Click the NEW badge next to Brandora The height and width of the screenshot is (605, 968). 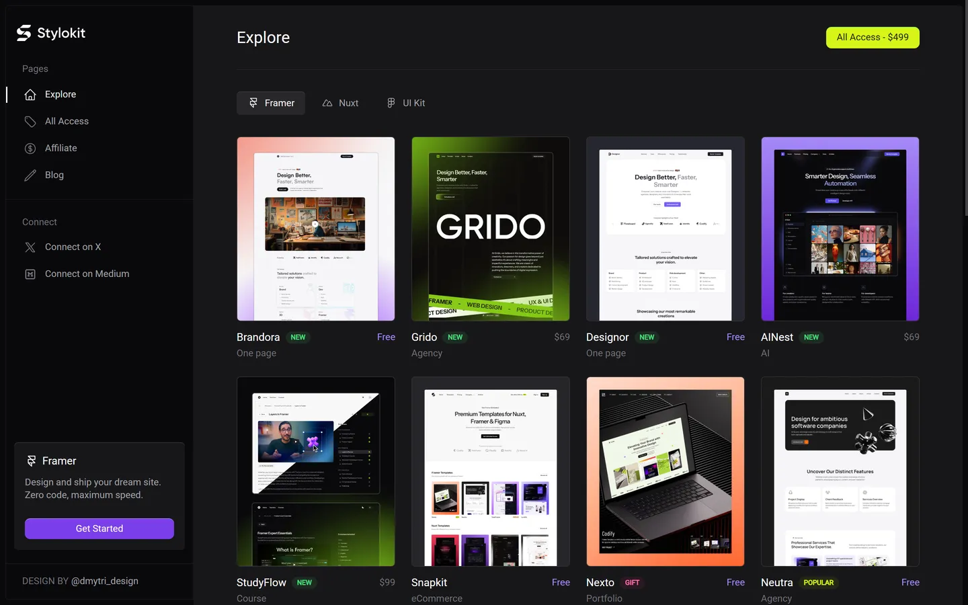[x=298, y=337]
